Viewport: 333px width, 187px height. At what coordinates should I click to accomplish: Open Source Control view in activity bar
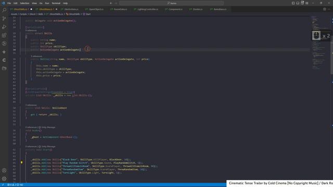[4, 19]
